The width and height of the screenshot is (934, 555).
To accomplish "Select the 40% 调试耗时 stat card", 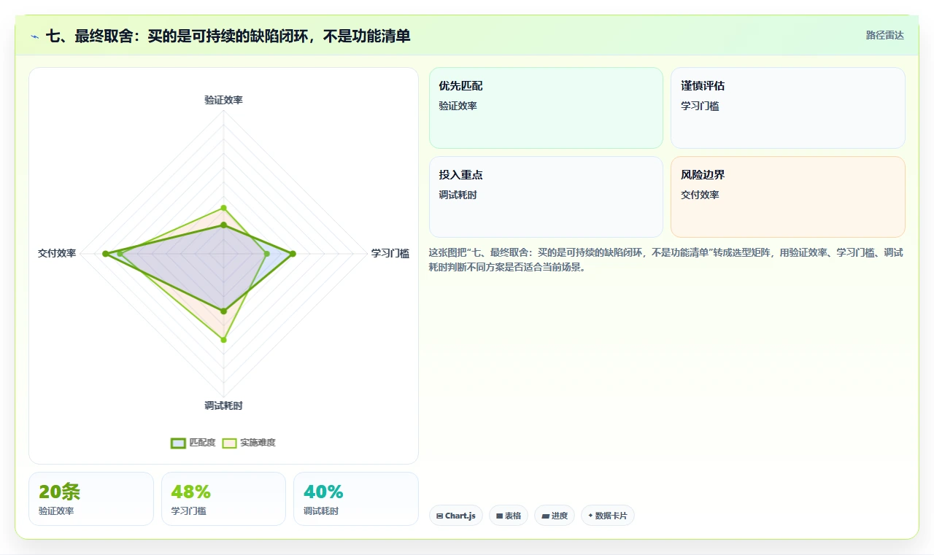I will 356,499.
